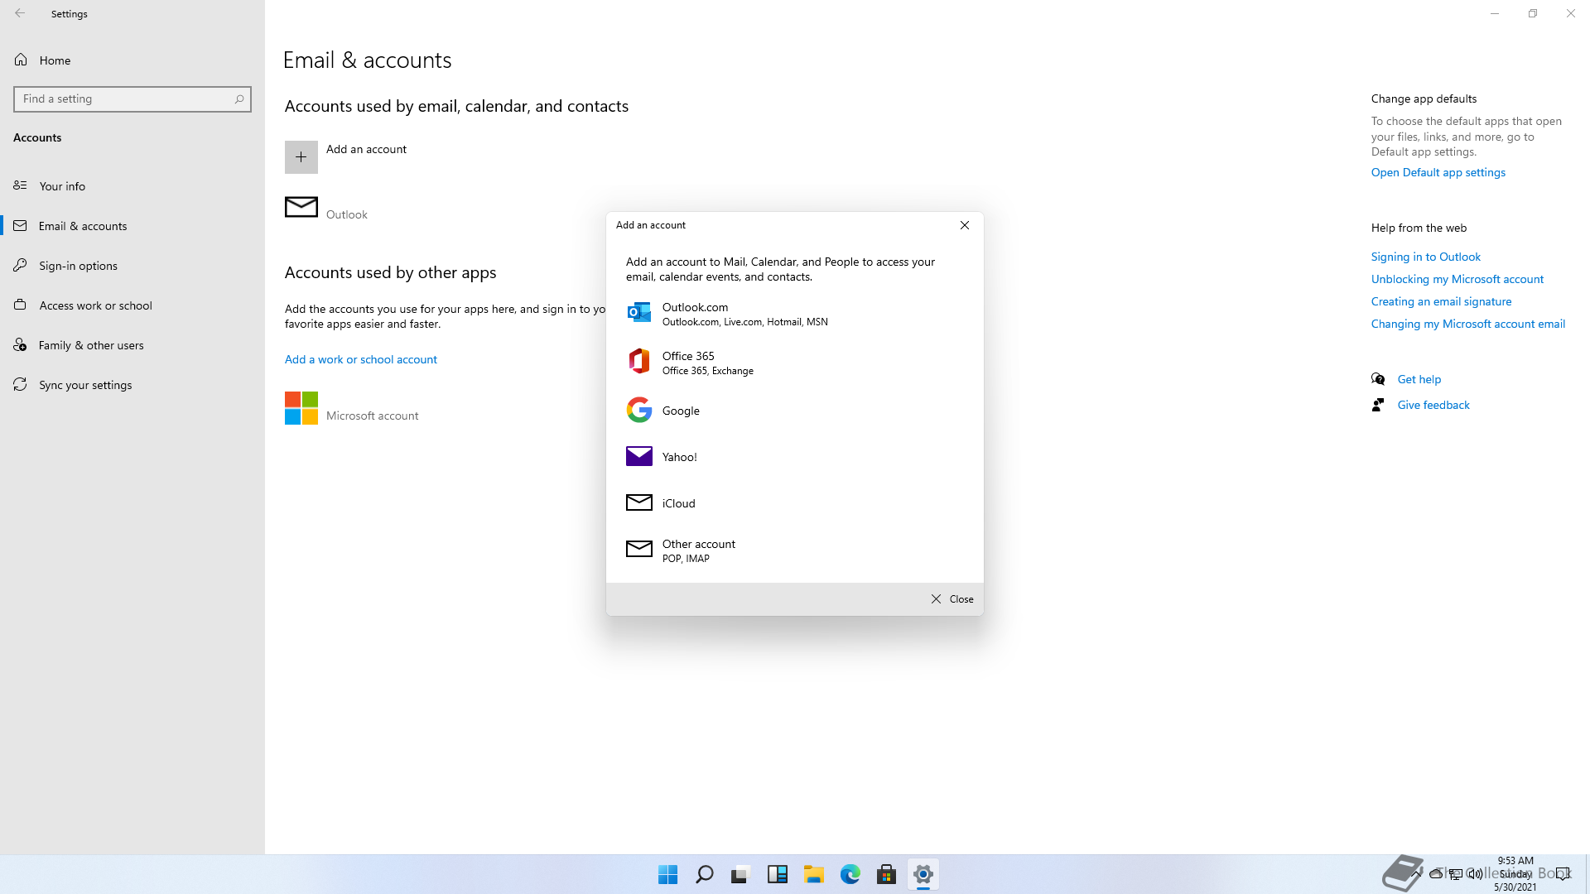The height and width of the screenshot is (894, 1590).
Task: Click Settings gear icon on taskbar
Action: click(x=923, y=874)
